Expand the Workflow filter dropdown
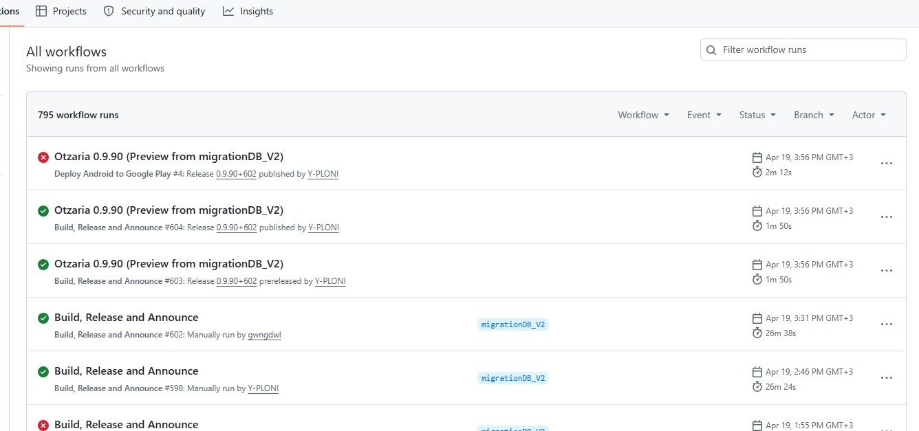 pyautogui.click(x=643, y=115)
